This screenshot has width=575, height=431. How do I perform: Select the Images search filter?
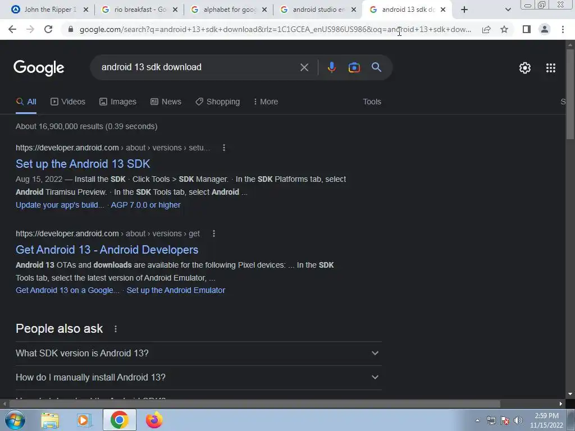(118, 102)
